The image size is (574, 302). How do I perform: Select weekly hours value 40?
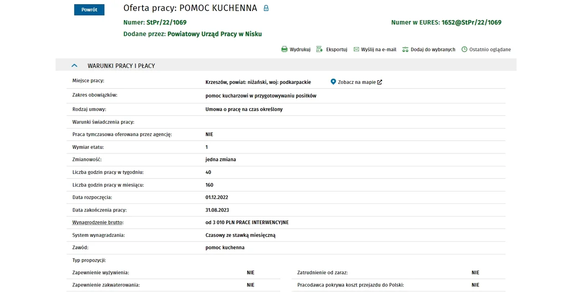pyautogui.click(x=208, y=172)
